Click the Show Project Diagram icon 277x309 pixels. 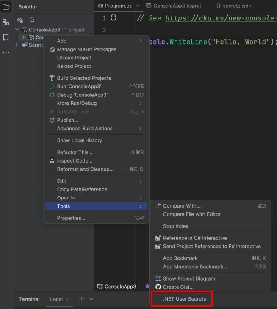click(158, 278)
